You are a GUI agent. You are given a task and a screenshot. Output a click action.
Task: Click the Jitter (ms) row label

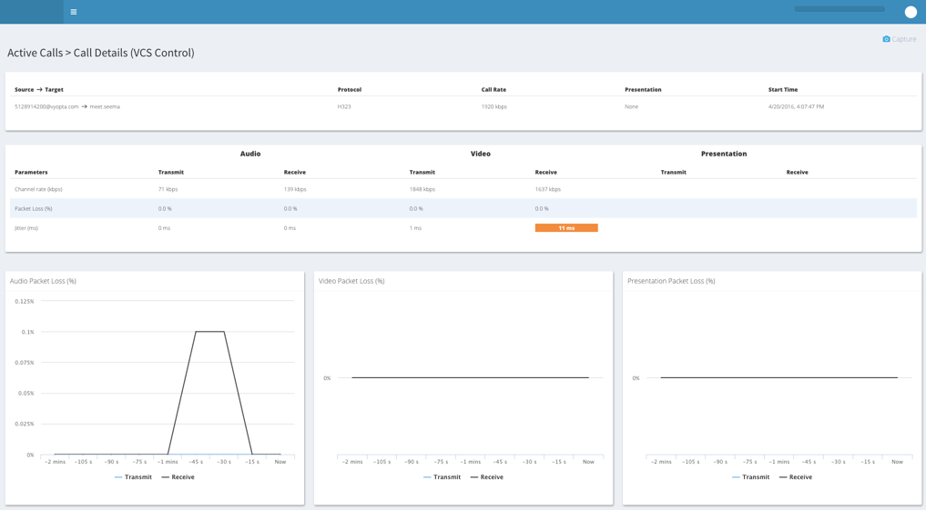click(26, 228)
